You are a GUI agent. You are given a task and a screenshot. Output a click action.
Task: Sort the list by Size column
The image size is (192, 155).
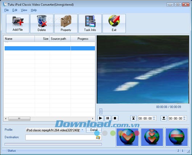tap(42, 39)
